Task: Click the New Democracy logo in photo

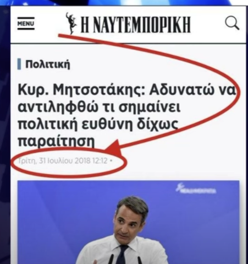Action: (x=196, y=188)
